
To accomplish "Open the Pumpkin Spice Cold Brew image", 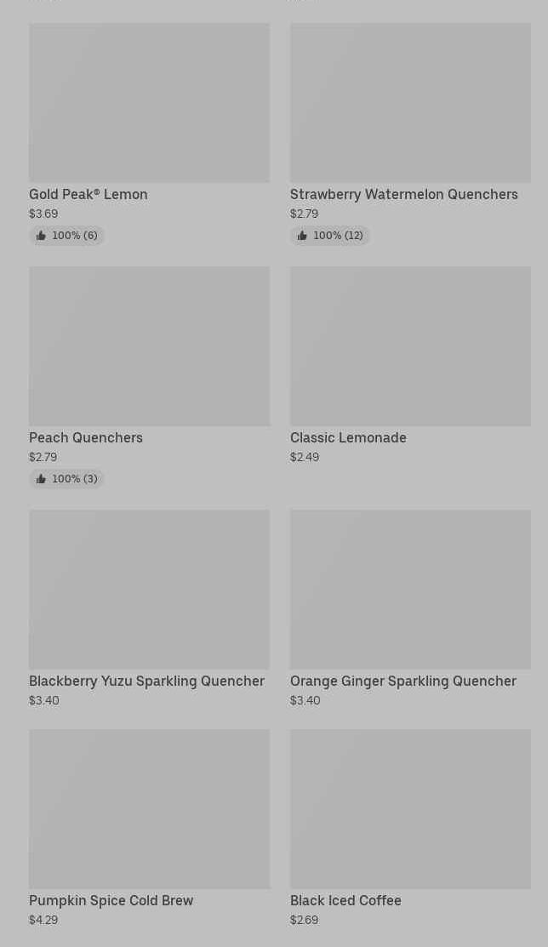I will [x=149, y=809].
